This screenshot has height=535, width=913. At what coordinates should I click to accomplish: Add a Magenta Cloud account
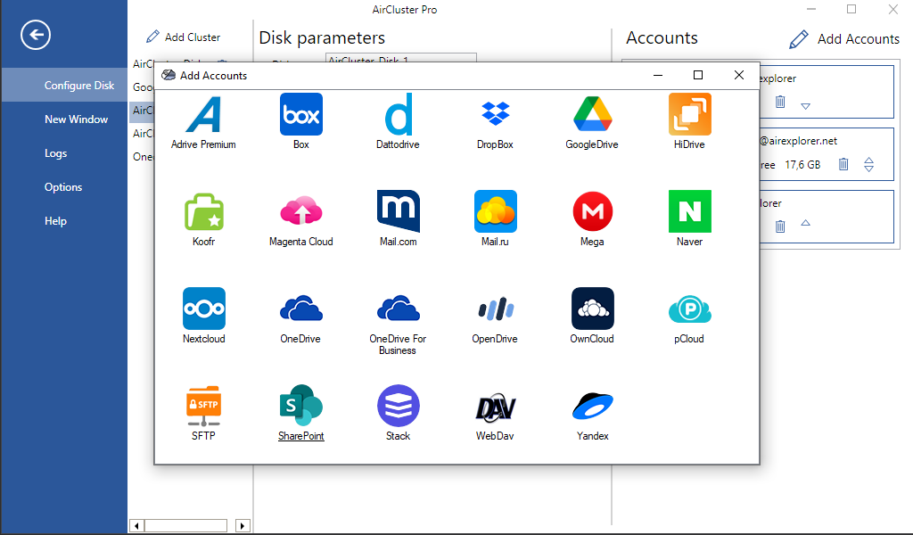click(x=301, y=211)
